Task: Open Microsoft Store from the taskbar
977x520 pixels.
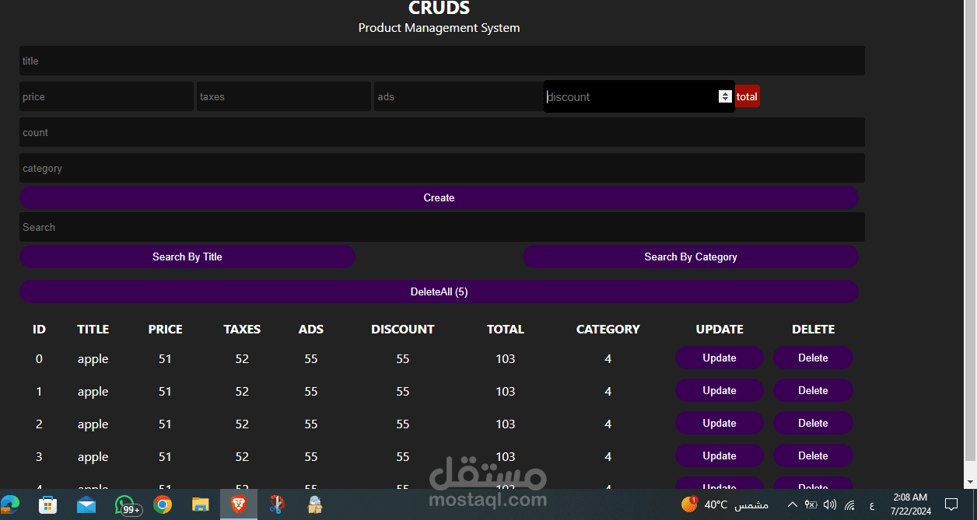Action: coord(47,505)
